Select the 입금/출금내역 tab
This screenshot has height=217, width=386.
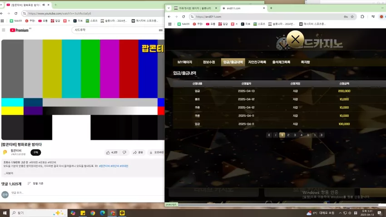click(233, 62)
